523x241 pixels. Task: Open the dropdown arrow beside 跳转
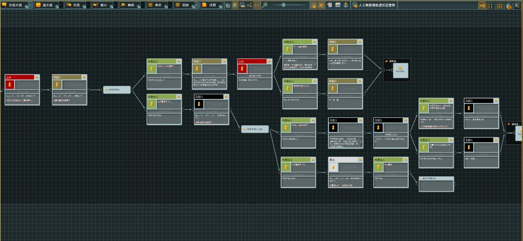tap(142, 5)
